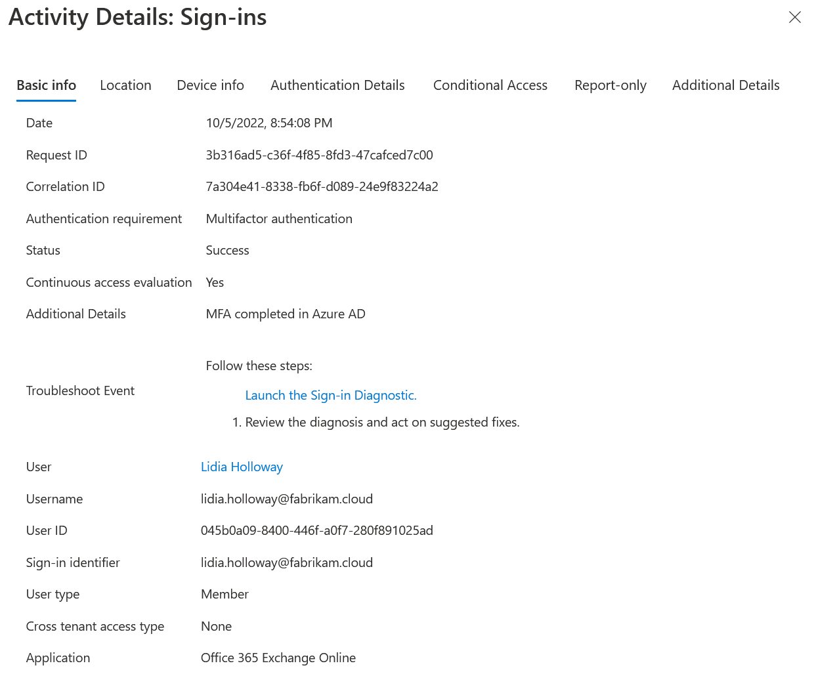The width and height of the screenshot is (816, 674).
Task: Switch to the Location tab
Action: click(x=125, y=85)
